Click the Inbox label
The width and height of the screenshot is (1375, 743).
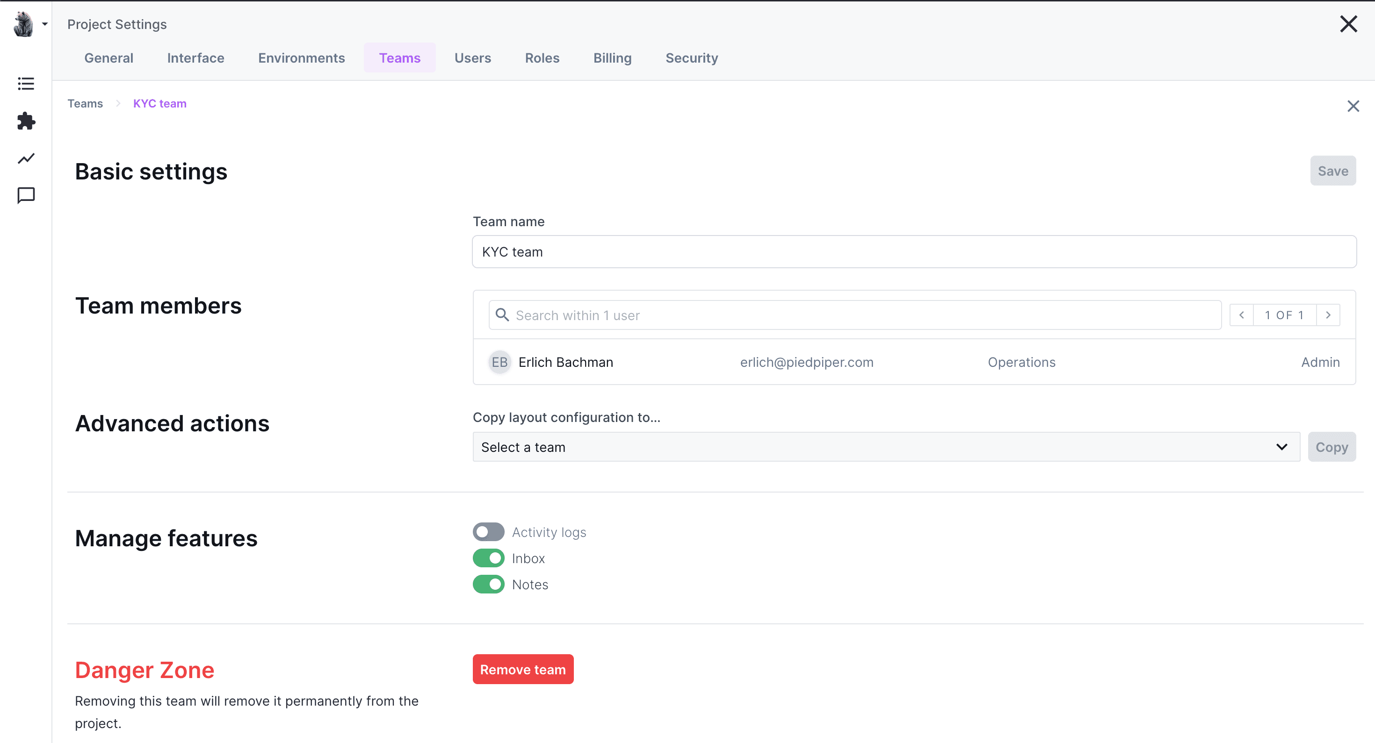(x=528, y=558)
